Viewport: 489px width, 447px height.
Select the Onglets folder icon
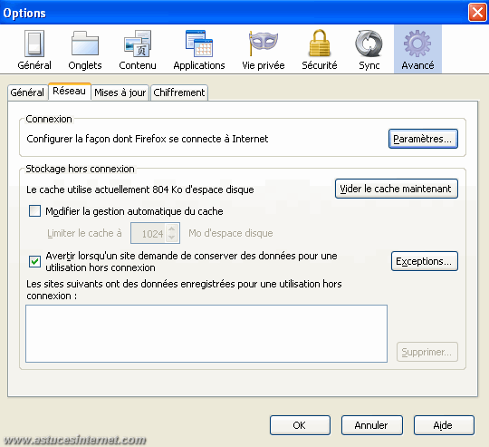(85, 44)
